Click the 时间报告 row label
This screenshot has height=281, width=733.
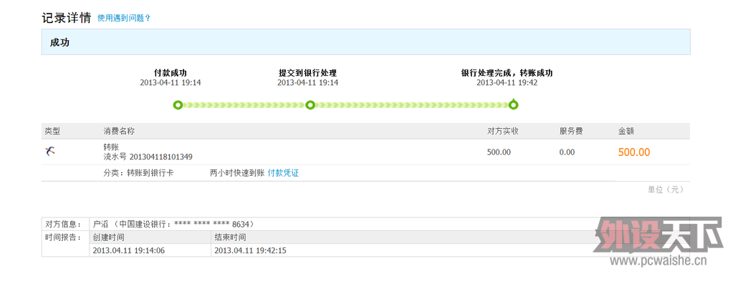(x=64, y=237)
